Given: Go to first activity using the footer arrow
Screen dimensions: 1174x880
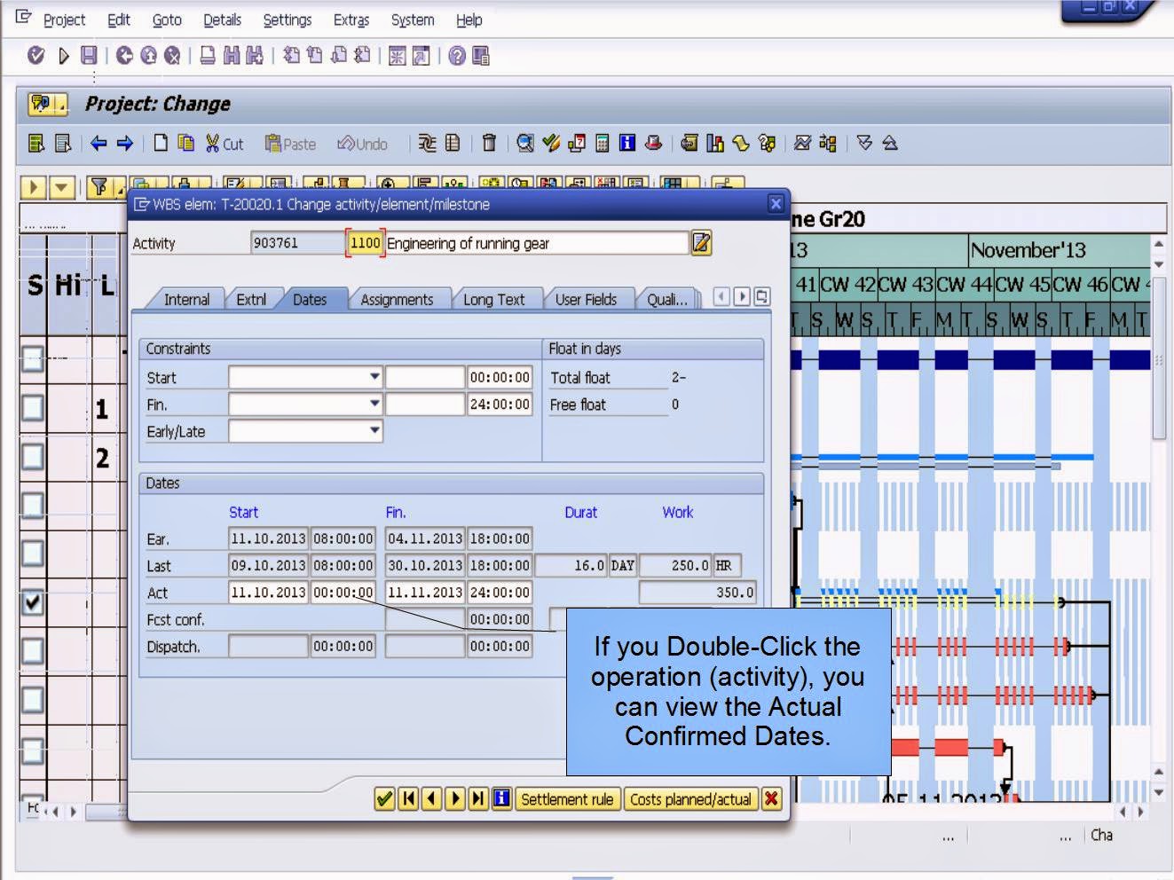Looking at the screenshot, I should tap(408, 798).
